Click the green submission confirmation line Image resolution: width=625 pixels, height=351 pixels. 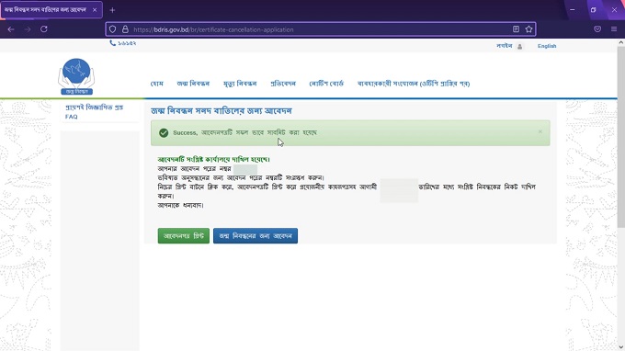(x=213, y=159)
